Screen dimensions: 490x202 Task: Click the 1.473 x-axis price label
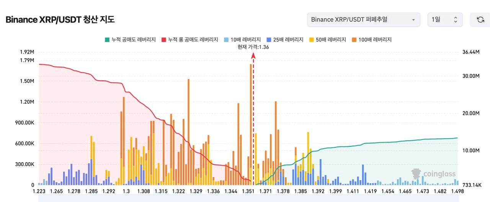(x=423, y=191)
